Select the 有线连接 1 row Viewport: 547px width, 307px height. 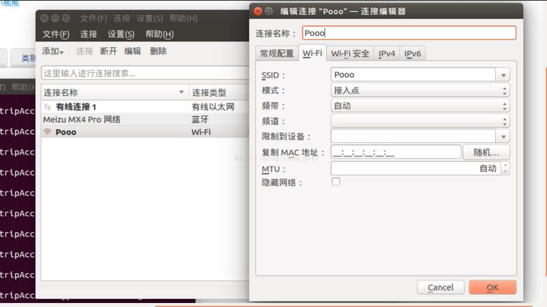tap(145, 107)
